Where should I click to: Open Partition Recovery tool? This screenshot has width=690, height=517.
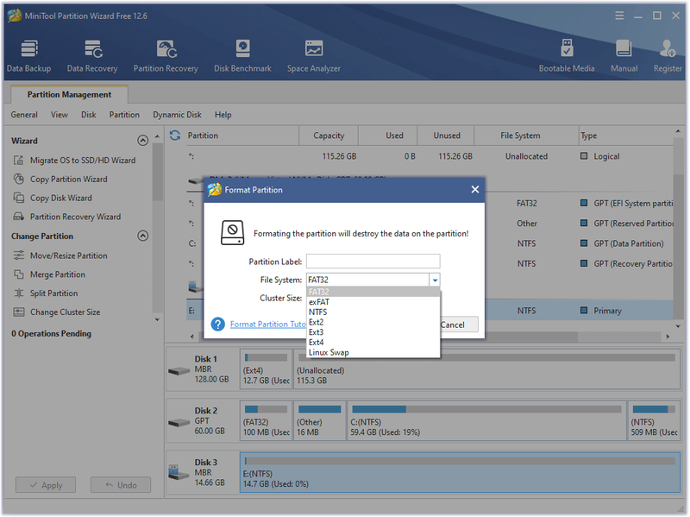[x=166, y=56]
